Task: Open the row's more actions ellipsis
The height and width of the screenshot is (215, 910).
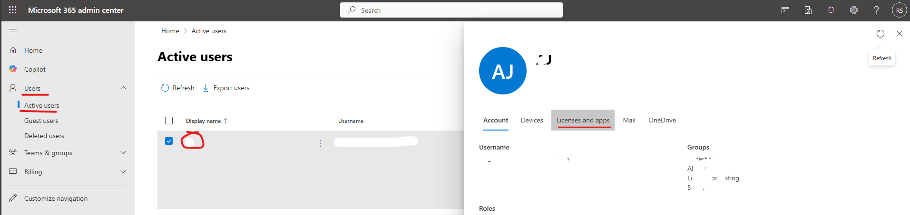Action: [320, 143]
